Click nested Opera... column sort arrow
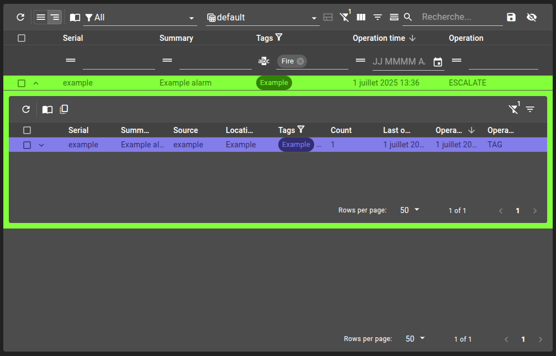The image size is (556, 356). click(472, 130)
